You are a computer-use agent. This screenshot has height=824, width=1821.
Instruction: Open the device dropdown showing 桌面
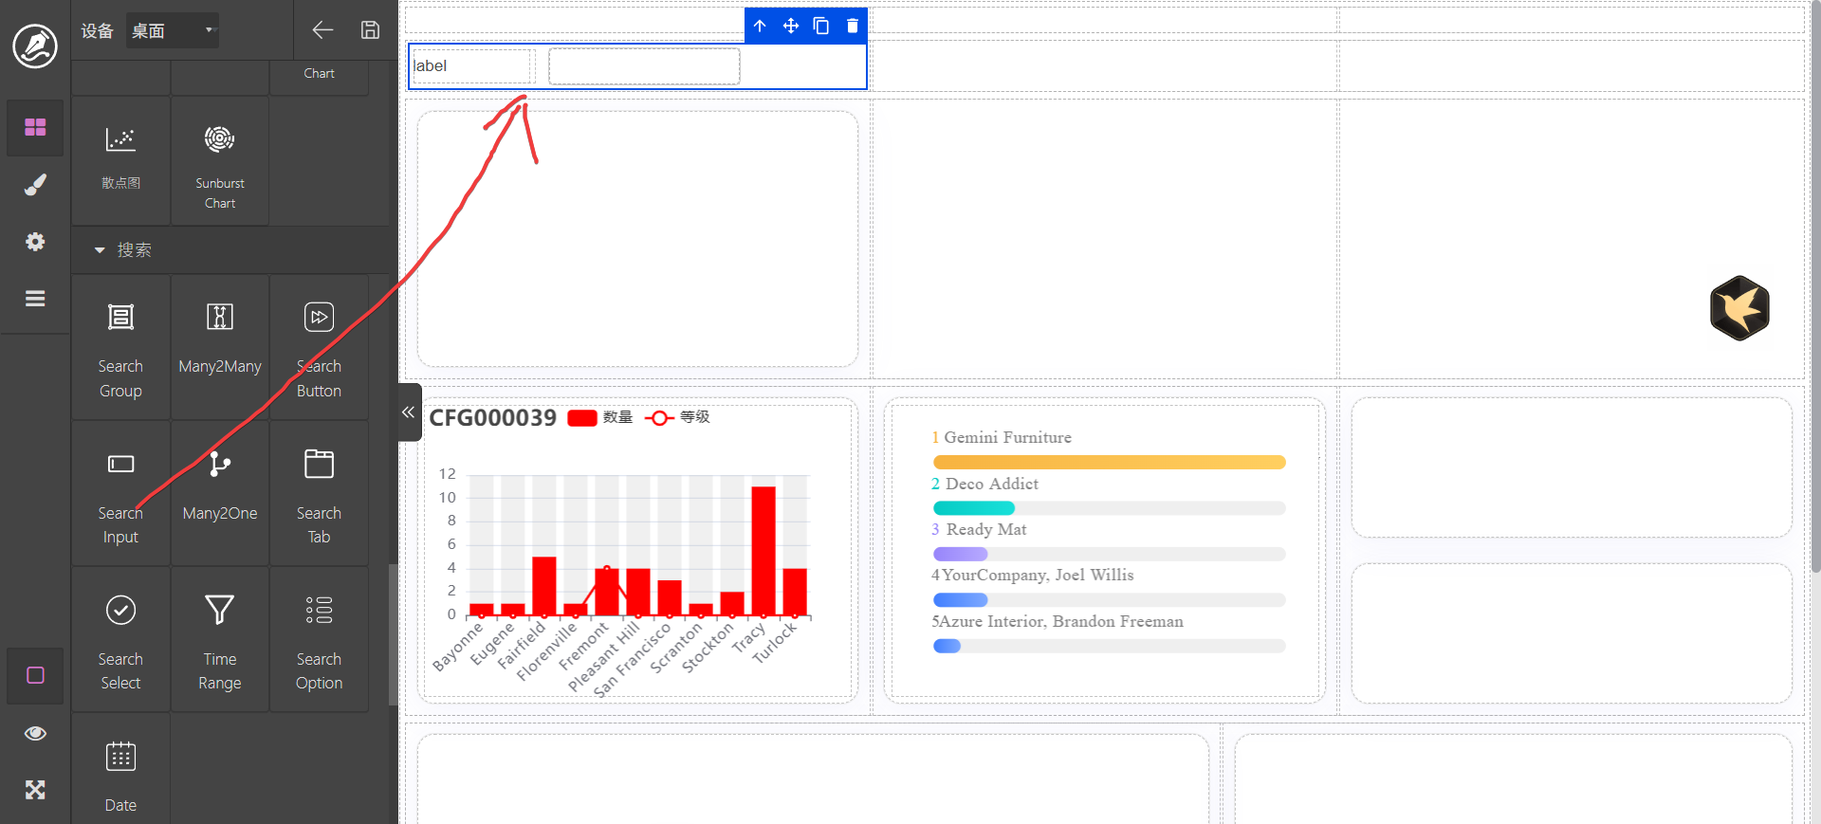pyautogui.click(x=173, y=30)
